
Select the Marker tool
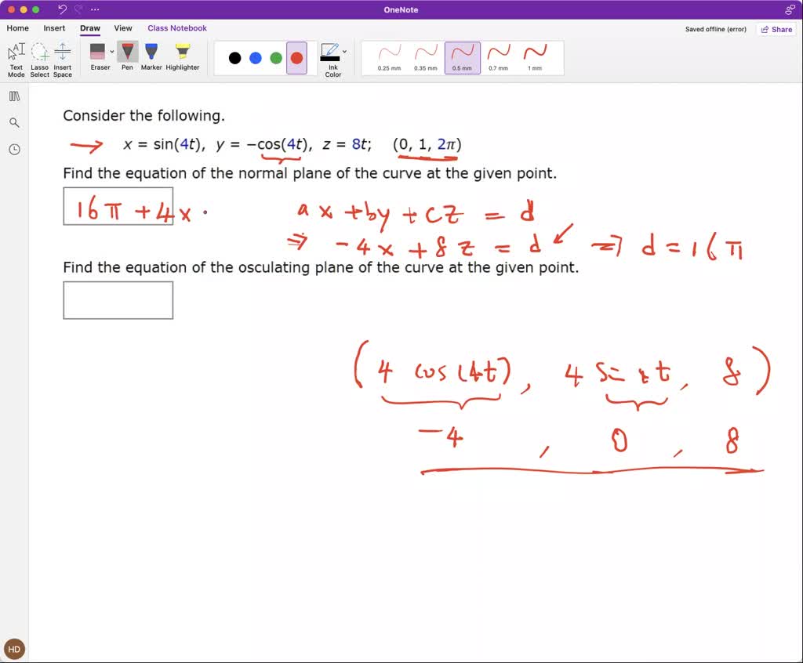coord(151,55)
